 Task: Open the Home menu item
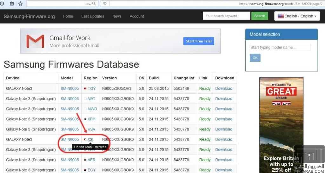[68, 16]
